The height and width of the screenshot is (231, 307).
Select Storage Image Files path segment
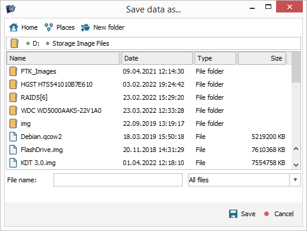[81, 43]
